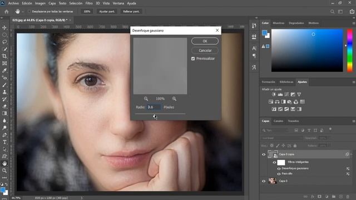The image size is (356, 200).
Task: Click Cancelar in the blur dialog
Action: pos(205,51)
